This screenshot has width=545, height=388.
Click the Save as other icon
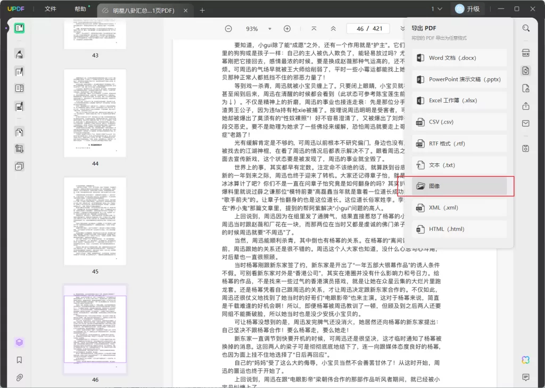(526, 148)
